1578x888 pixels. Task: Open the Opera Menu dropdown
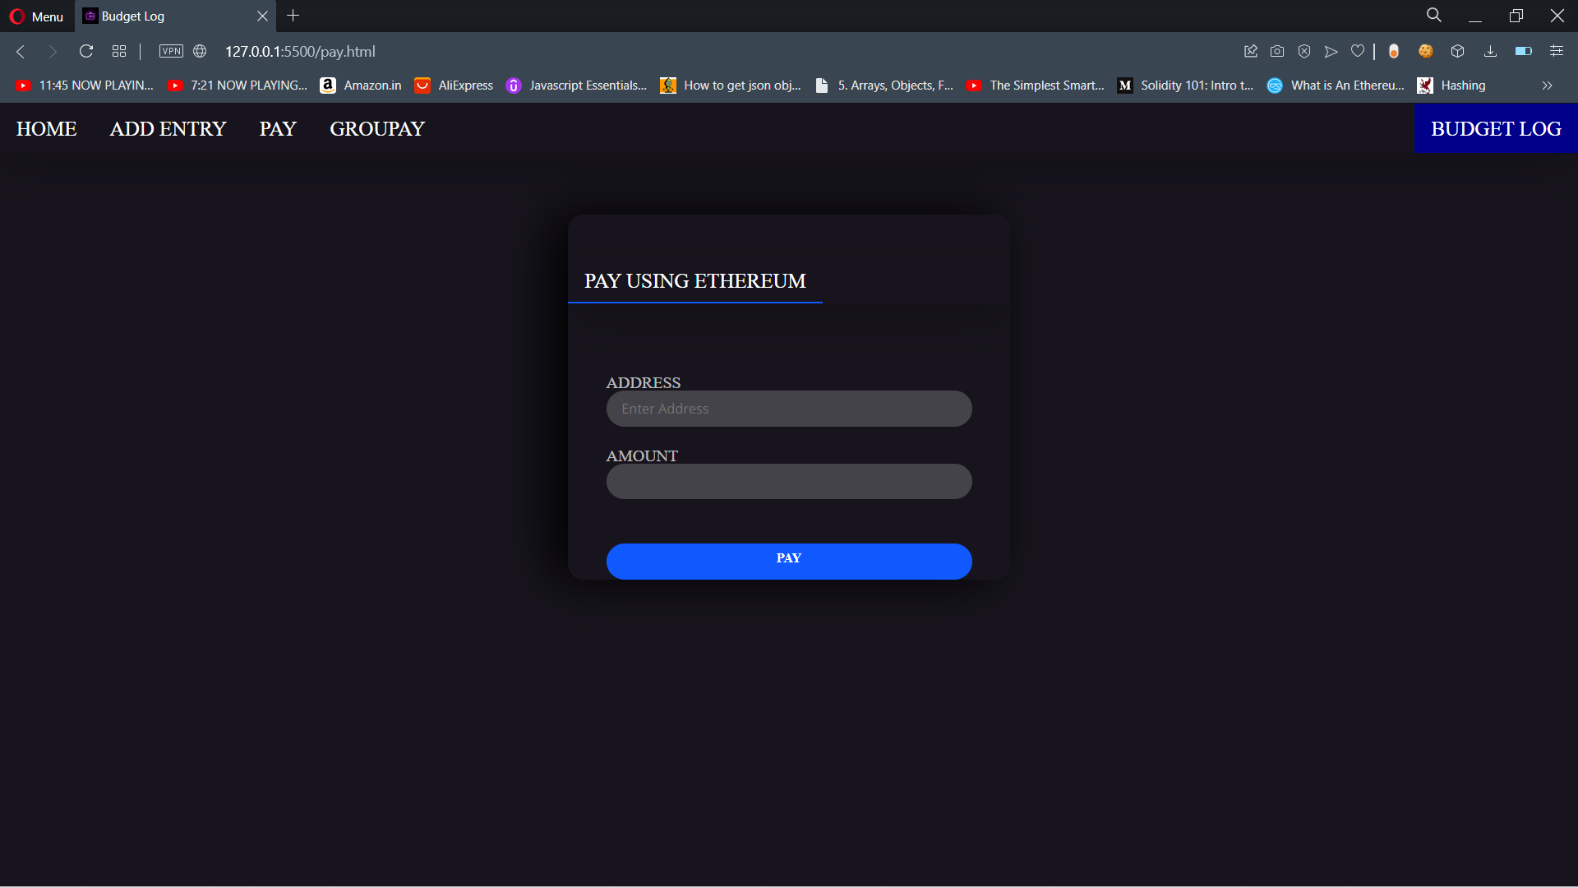36,16
